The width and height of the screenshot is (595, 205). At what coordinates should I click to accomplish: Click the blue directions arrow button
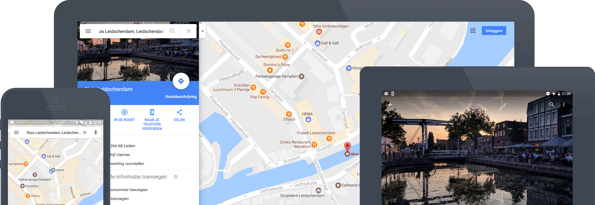click(181, 81)
